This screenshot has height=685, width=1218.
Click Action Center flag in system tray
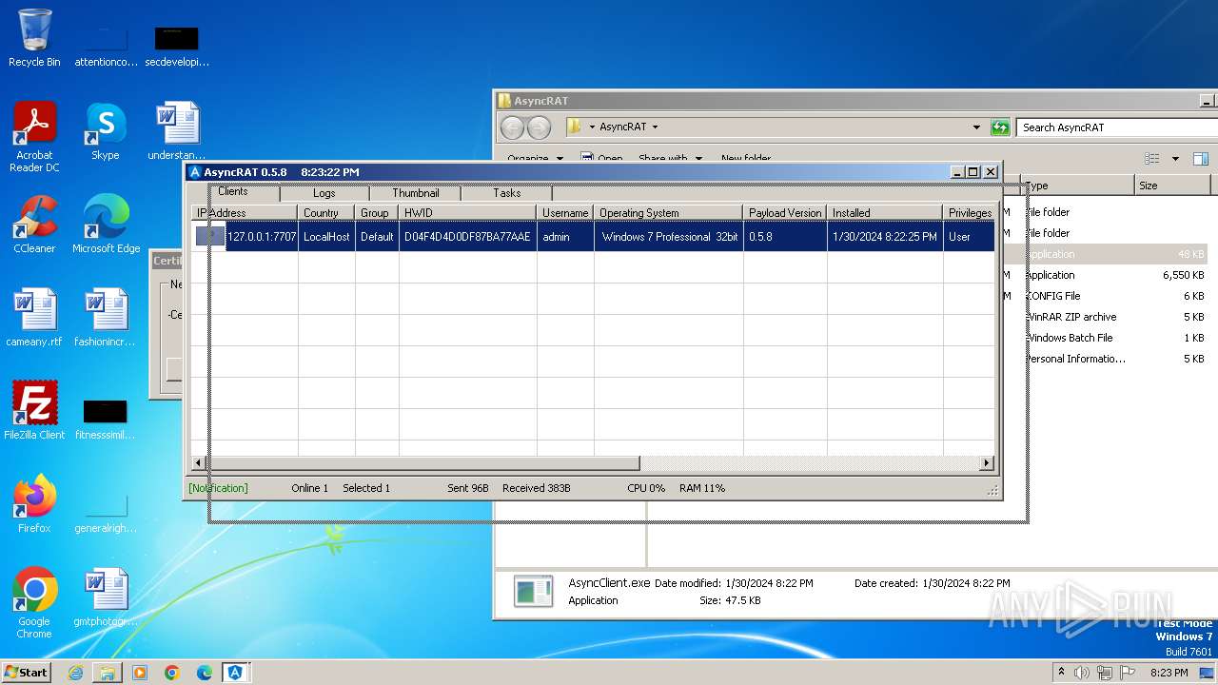coord(1127,673)
